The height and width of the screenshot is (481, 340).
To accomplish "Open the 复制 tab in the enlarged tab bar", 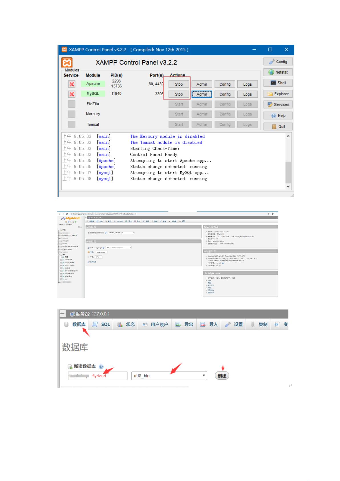I will (x=259, y=325).
